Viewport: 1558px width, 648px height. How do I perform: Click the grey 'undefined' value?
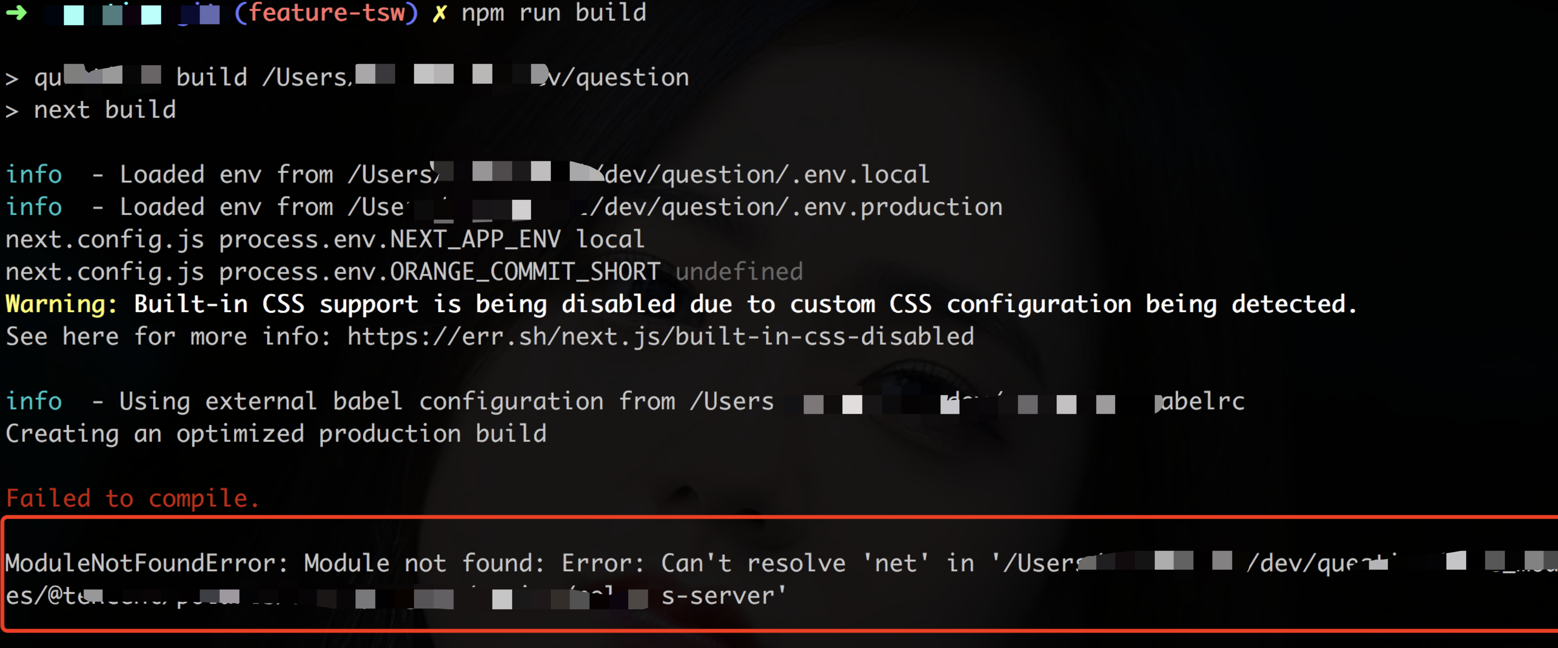739,272
